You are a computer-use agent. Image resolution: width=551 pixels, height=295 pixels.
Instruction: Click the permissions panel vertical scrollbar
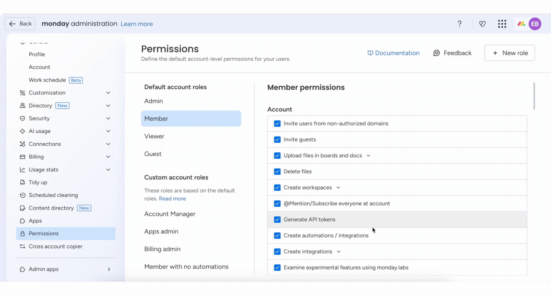coord(534,96)
